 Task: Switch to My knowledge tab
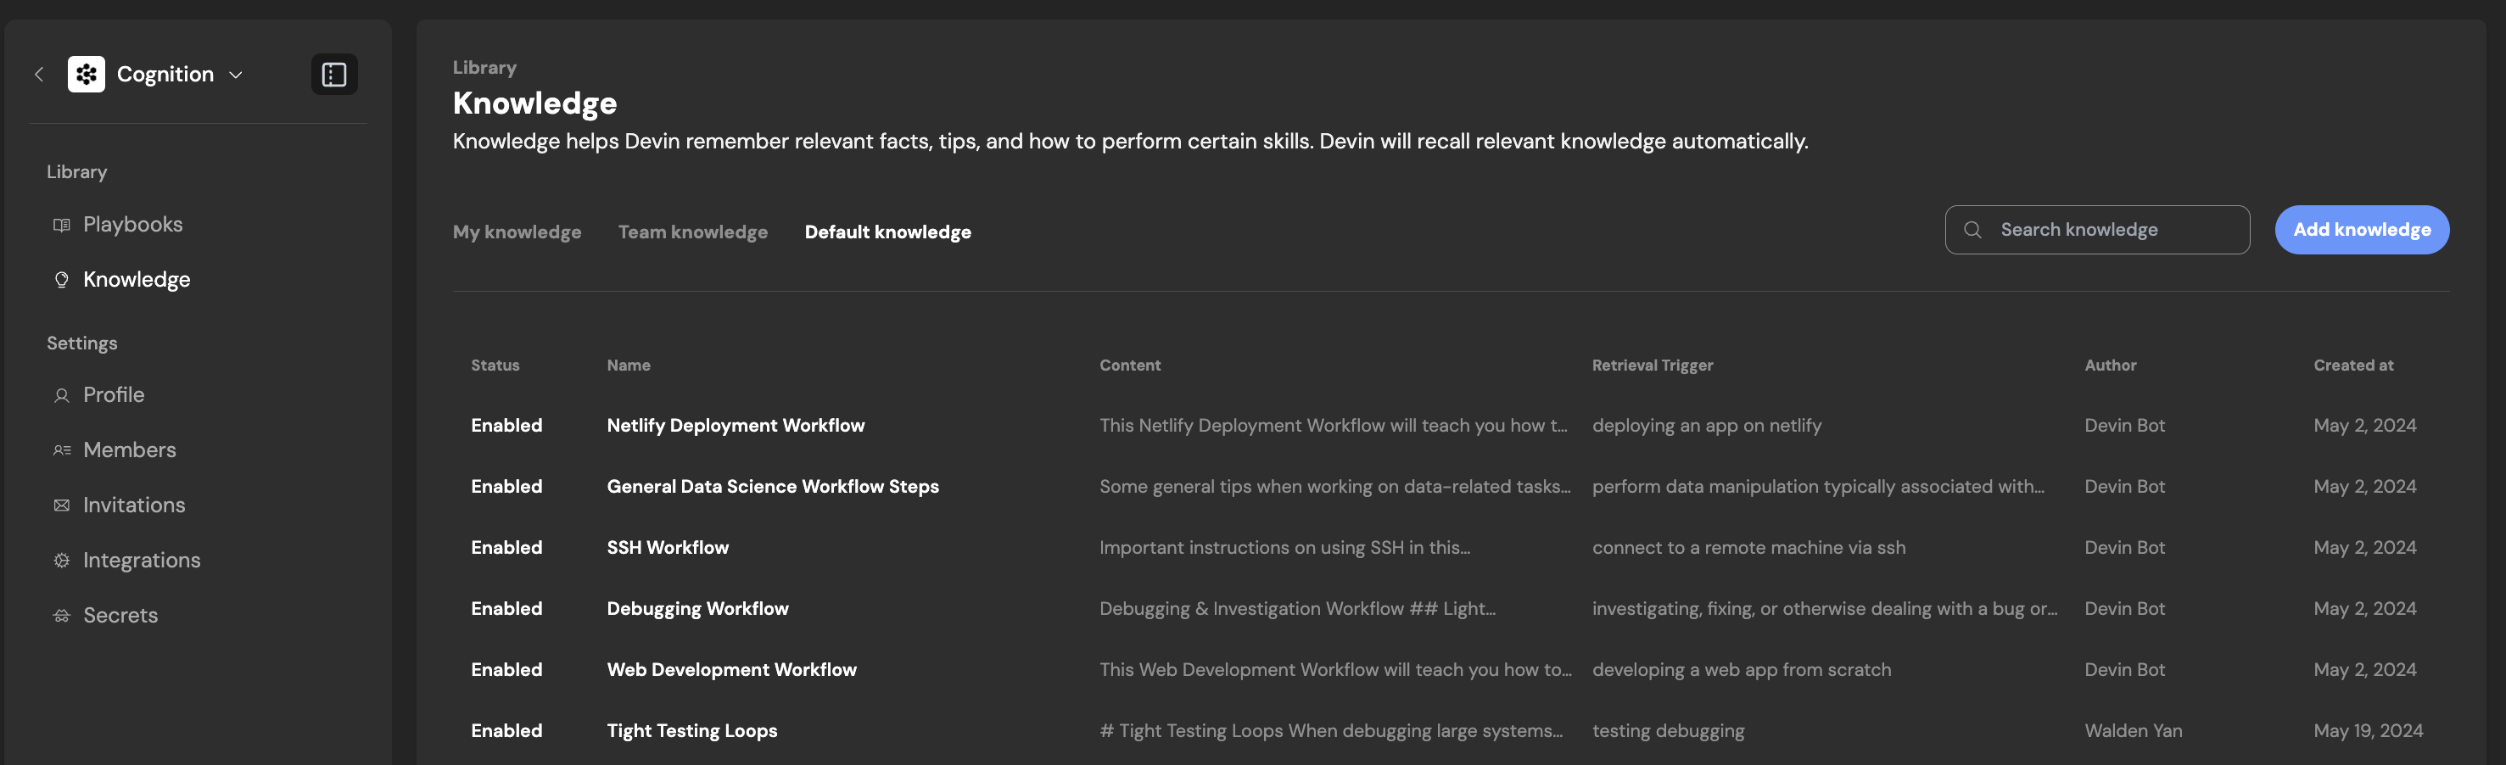[x=517, y=232]
